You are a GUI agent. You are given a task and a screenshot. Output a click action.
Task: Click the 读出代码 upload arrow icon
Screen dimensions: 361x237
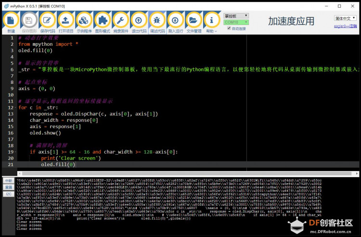(139, 21)
